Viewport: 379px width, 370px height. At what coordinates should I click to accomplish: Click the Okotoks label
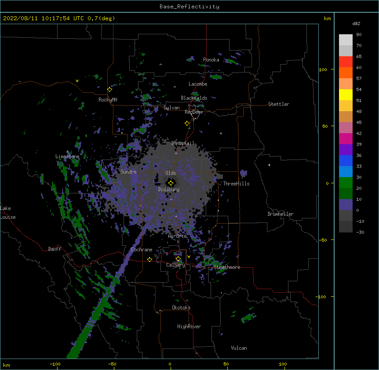(181, 308)
